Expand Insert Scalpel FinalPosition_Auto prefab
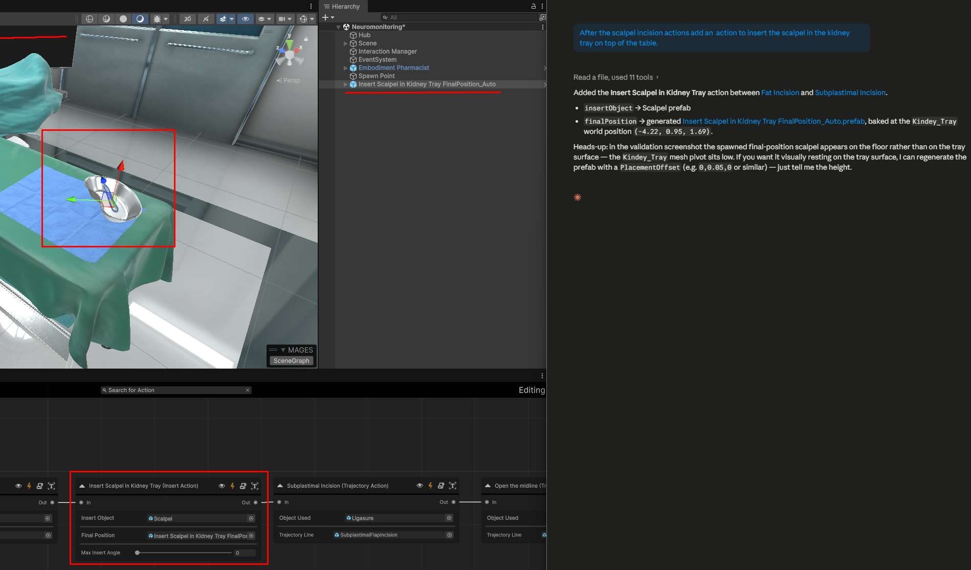The width and height of the screenshot is (971, 570). point(345,84)
